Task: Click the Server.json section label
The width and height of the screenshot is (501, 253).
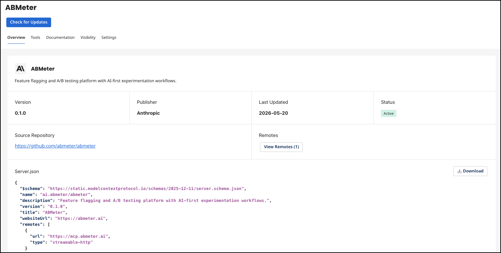Action: (x=27, y=171)
